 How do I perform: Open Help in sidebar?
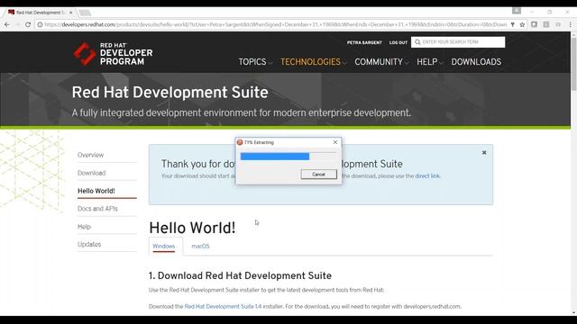tap(84, 226)
